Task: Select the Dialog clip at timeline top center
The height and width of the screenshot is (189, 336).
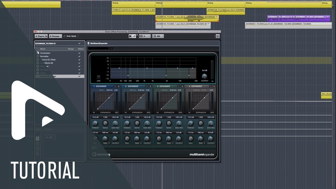Action: (181, 4)
